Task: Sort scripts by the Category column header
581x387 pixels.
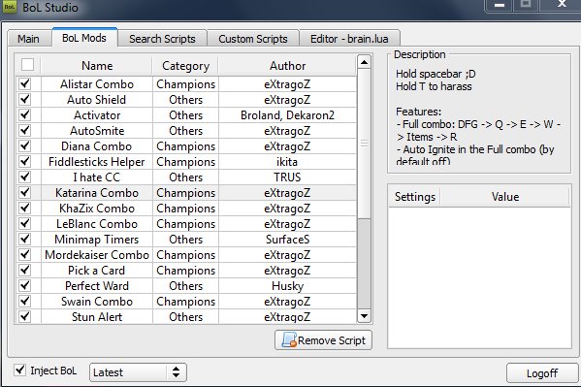Action: (185, 66)
